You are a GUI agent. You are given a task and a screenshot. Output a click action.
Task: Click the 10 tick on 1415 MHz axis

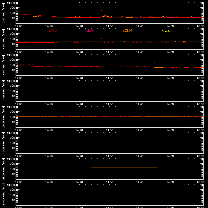point(13,96)
